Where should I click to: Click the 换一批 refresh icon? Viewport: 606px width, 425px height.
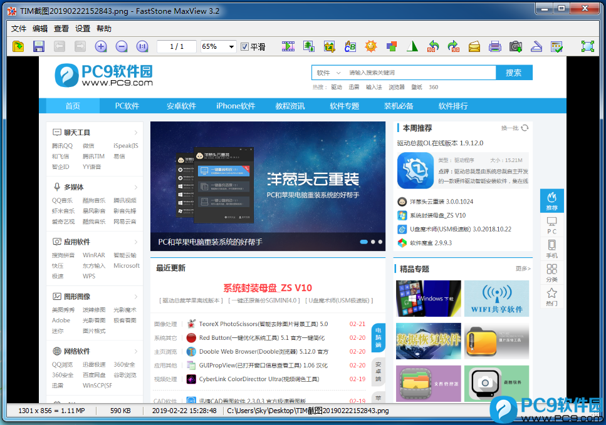point(525,128)
